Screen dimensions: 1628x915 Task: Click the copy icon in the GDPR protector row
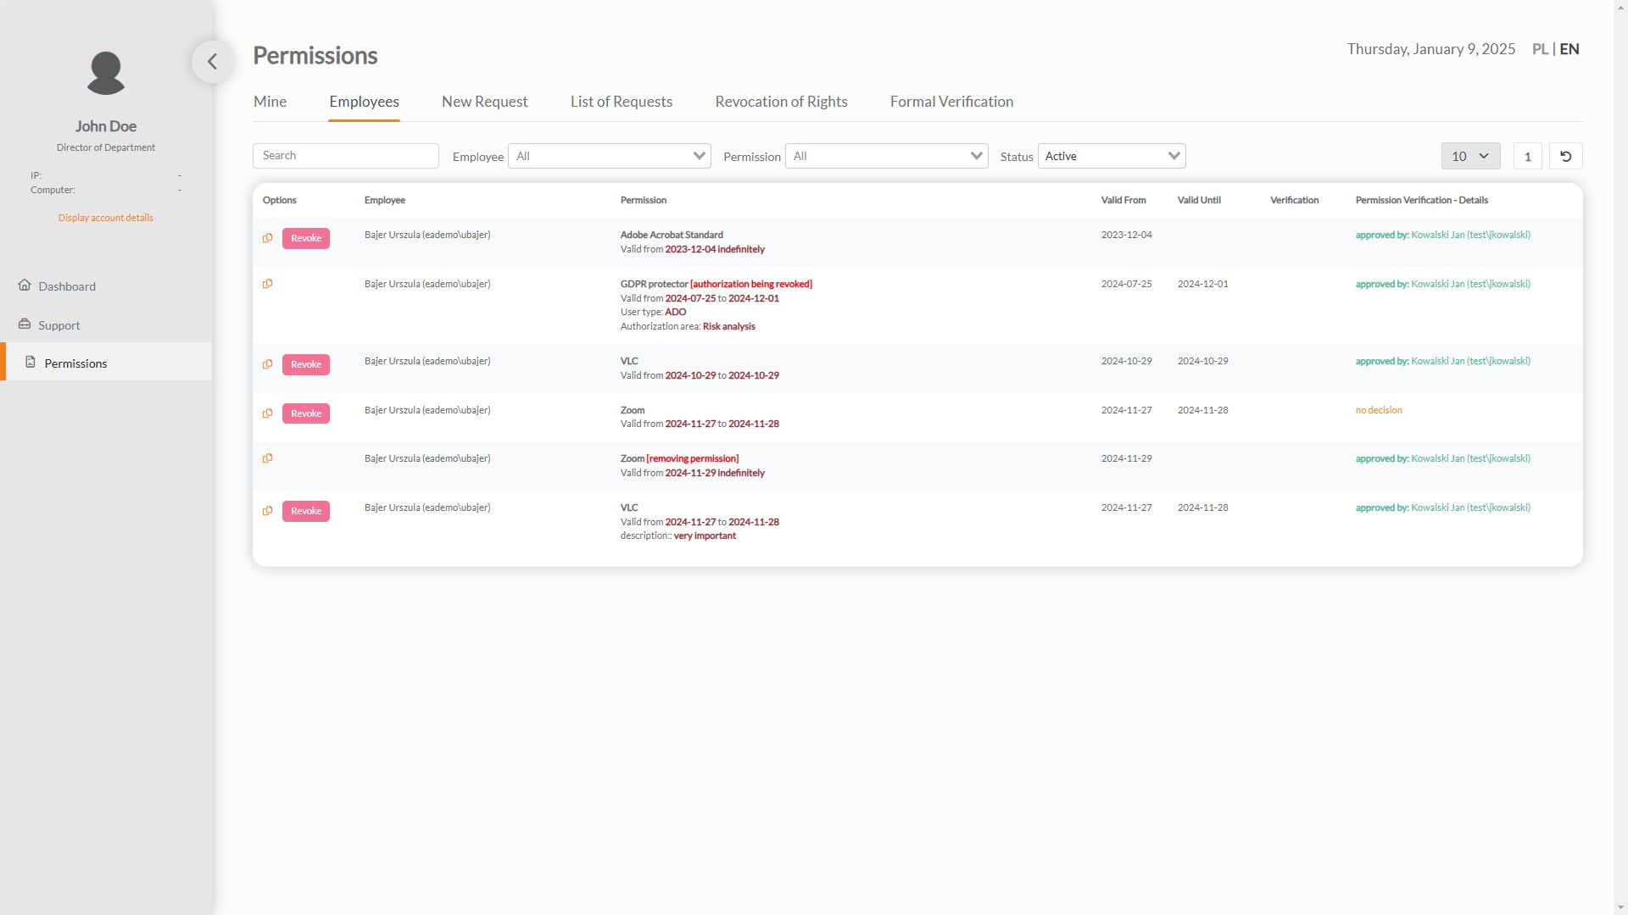(x=267, y=284)
